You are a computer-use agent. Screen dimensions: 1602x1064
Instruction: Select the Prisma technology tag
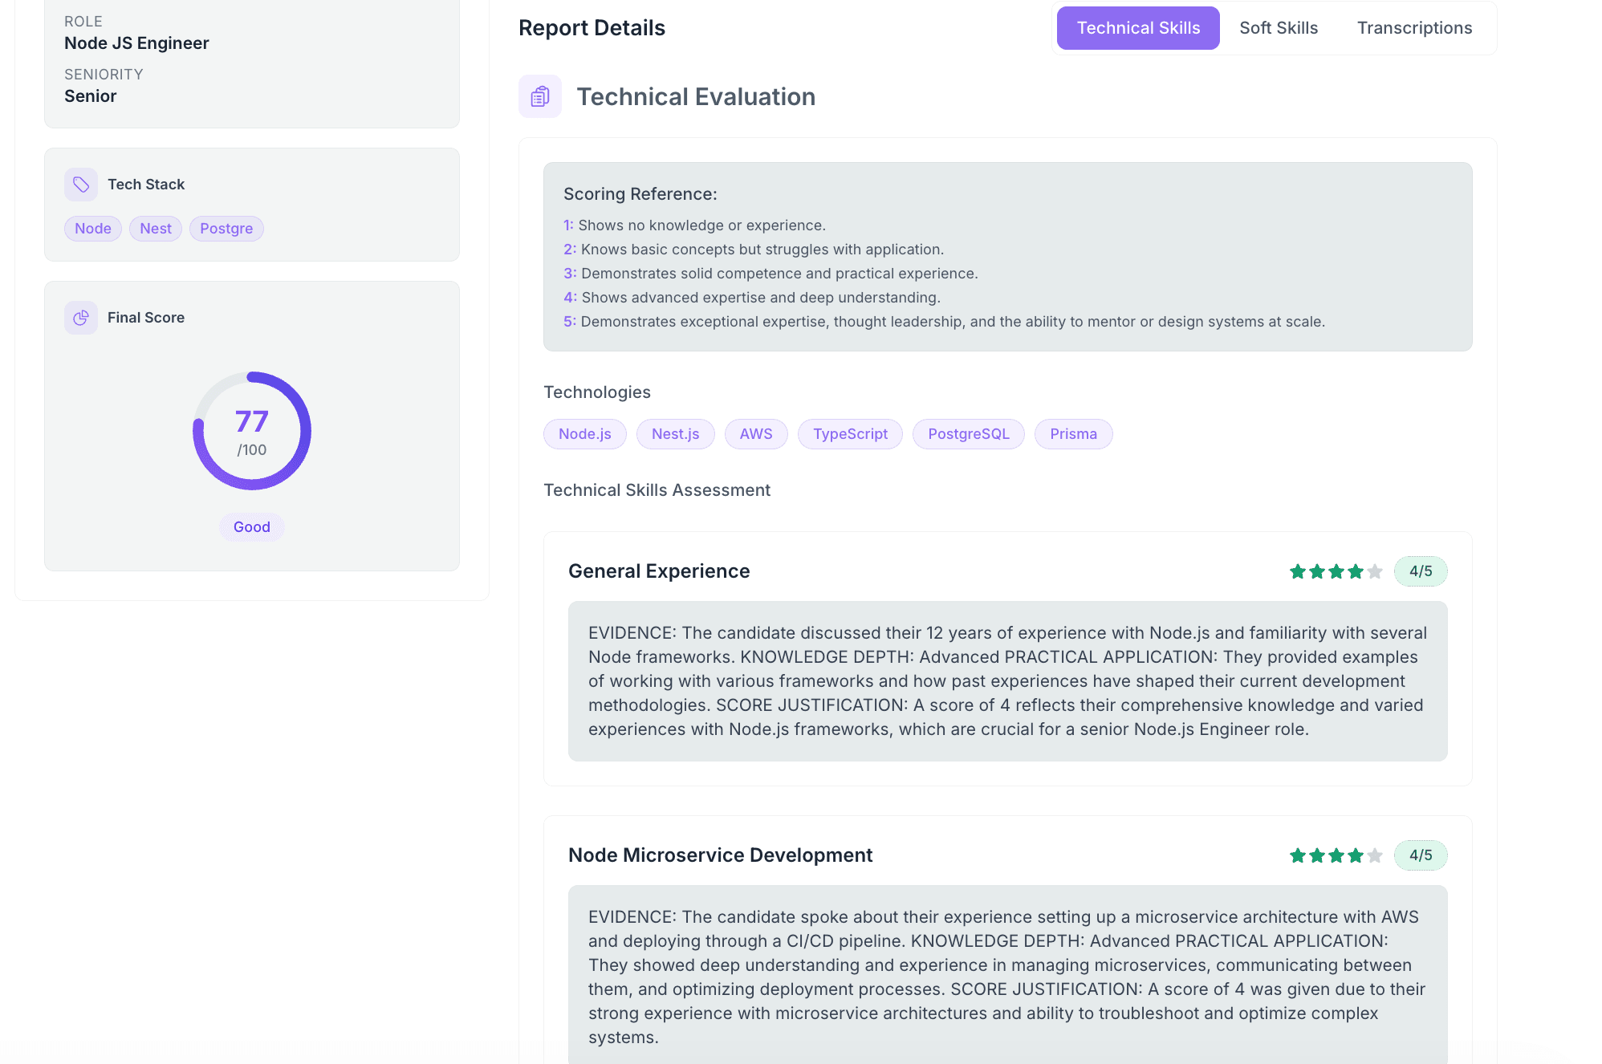coord(1073,434)
